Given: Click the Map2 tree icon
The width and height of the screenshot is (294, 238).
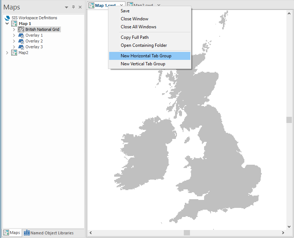Looking at the screenshot, I should point(14,53).
